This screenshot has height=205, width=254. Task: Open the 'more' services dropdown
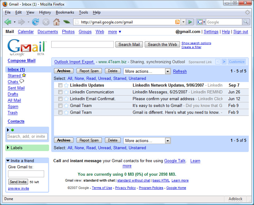pyautogui.click(x=115, y=32)
